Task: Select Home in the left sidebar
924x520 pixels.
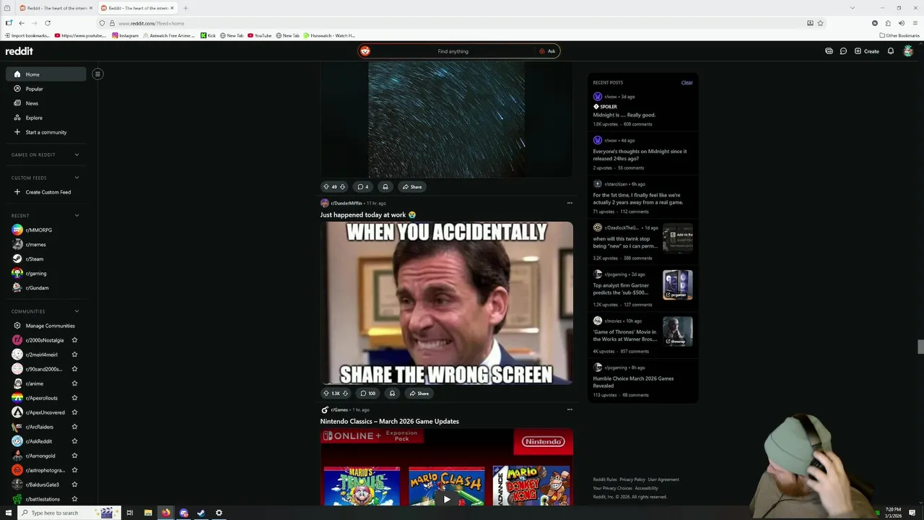Action: [x=46, y=74]
